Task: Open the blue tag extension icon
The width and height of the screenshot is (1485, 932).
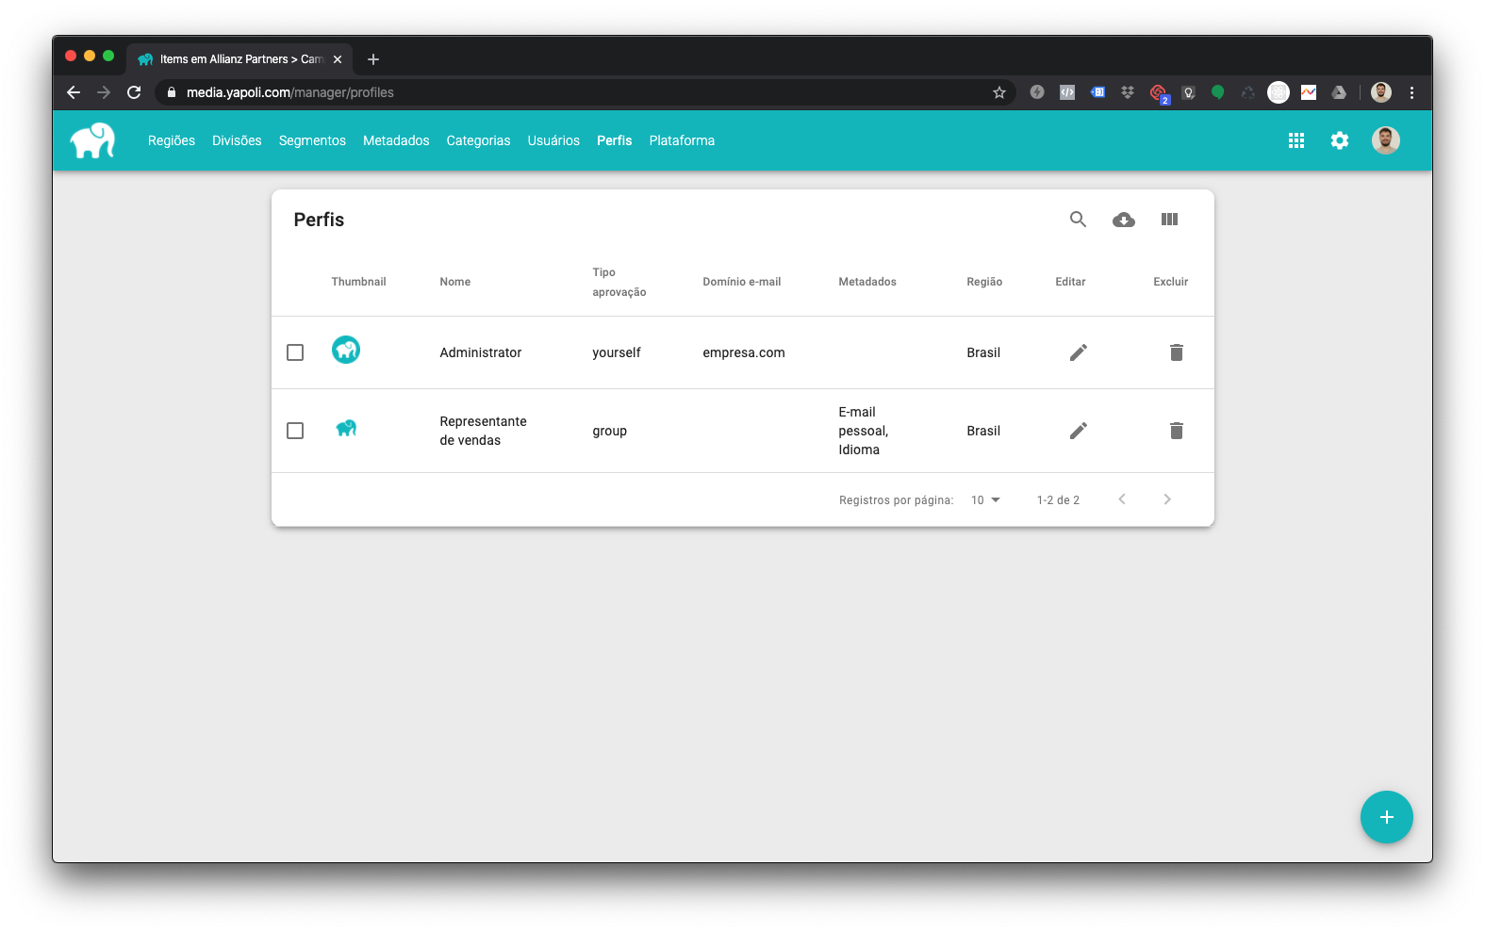Action: 1097,92
